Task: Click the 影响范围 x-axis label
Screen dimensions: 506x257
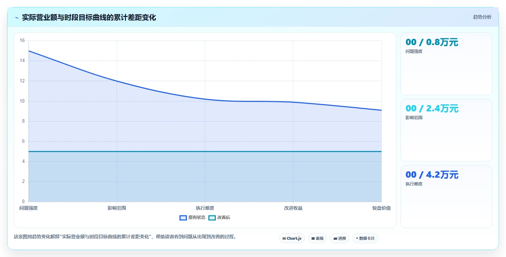Action: (x=117, y=208)
